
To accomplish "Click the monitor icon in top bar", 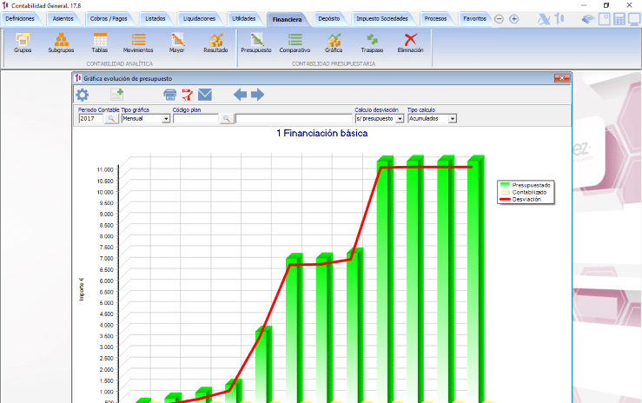I will click(634, 19).
